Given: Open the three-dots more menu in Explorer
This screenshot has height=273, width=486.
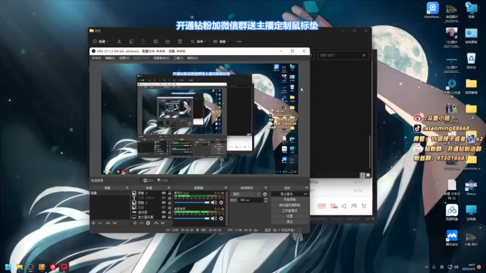Looking at the screenshot, I should coord(239,41).
